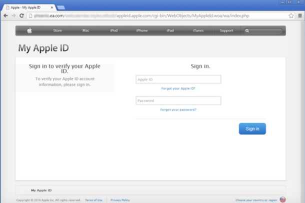
Task: Open the Chrome hamburger menu
Action: (299, 16)
